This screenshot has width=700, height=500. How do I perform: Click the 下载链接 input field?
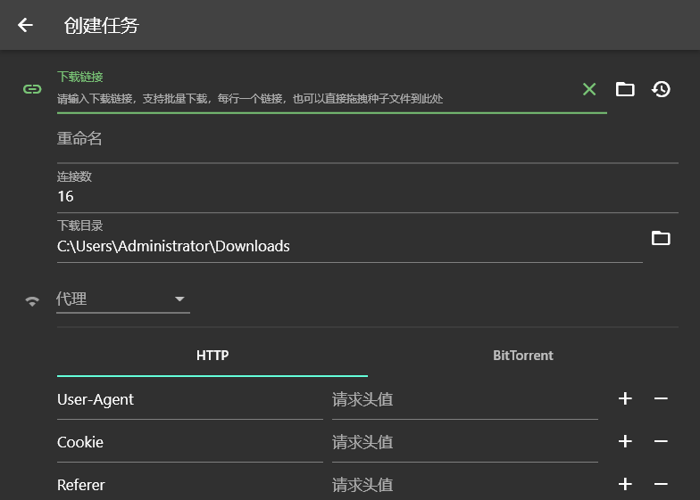312,99
